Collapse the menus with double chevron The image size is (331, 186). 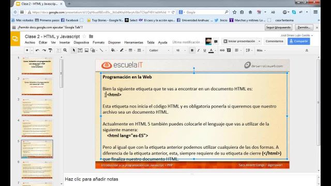tap(307, 51)
